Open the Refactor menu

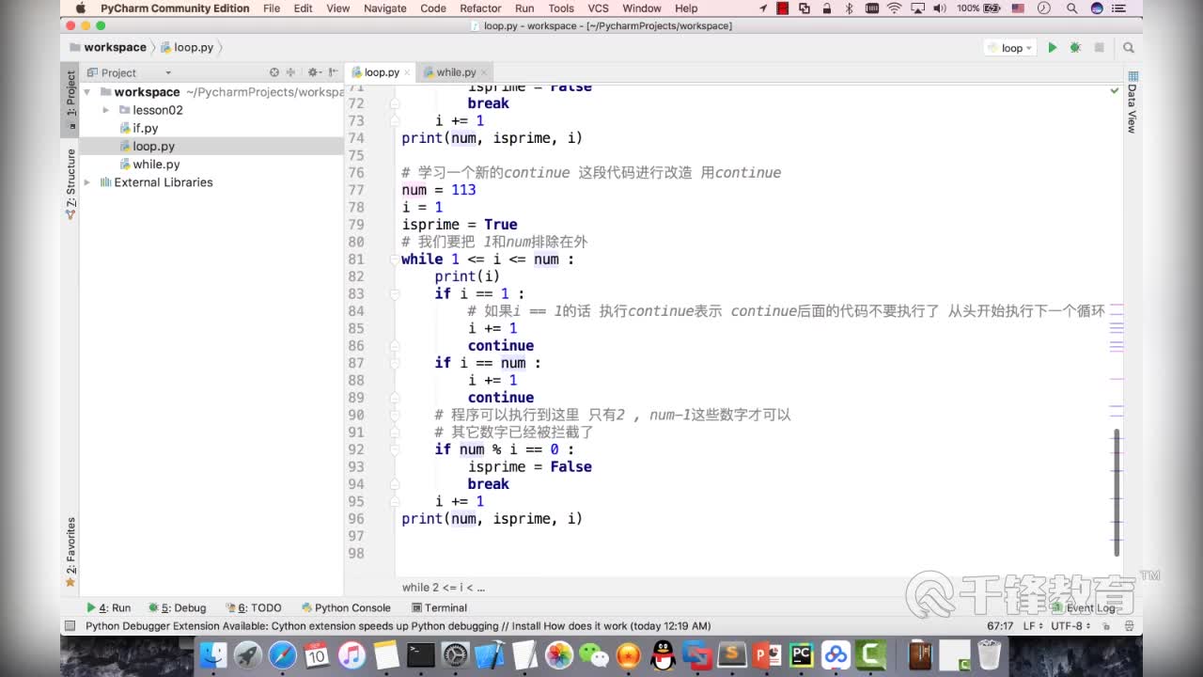pos(480,8)
